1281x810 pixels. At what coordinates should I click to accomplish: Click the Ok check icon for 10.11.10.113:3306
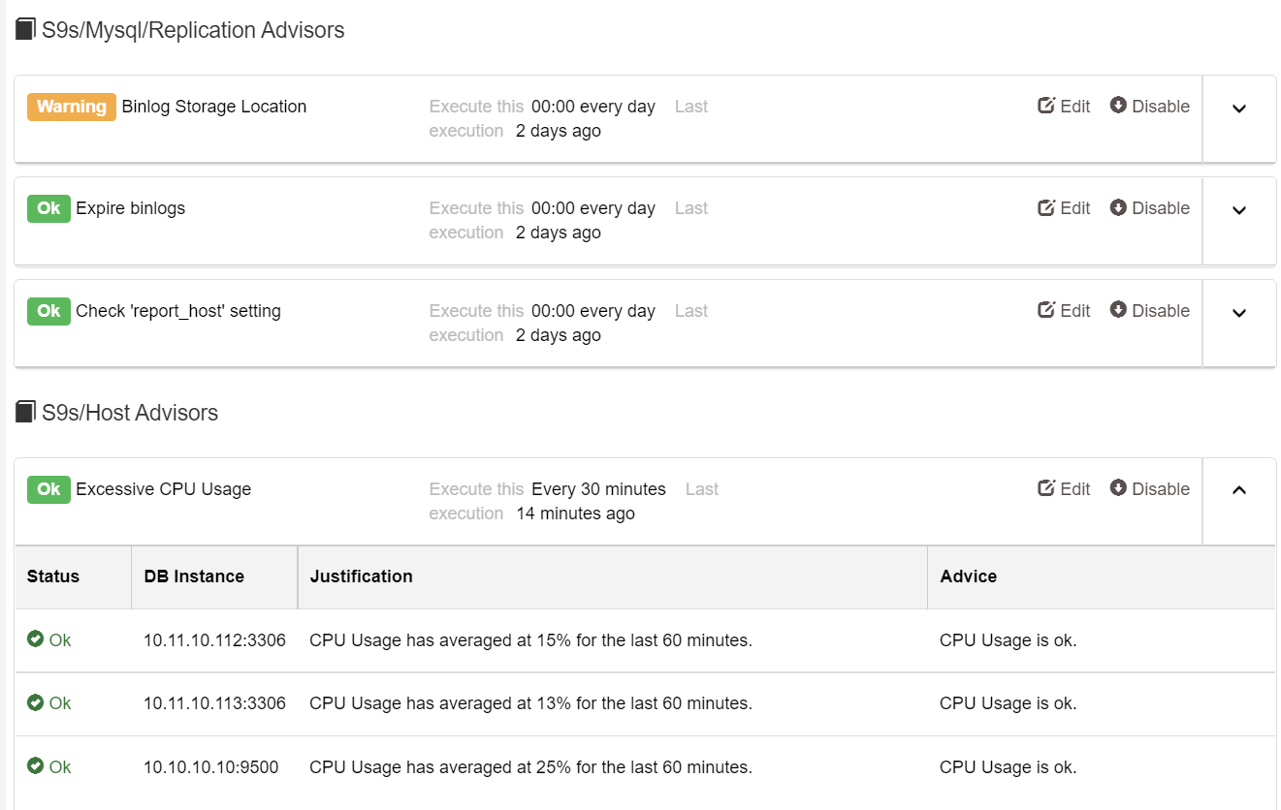pyautogui.click(x=36, y=702)
